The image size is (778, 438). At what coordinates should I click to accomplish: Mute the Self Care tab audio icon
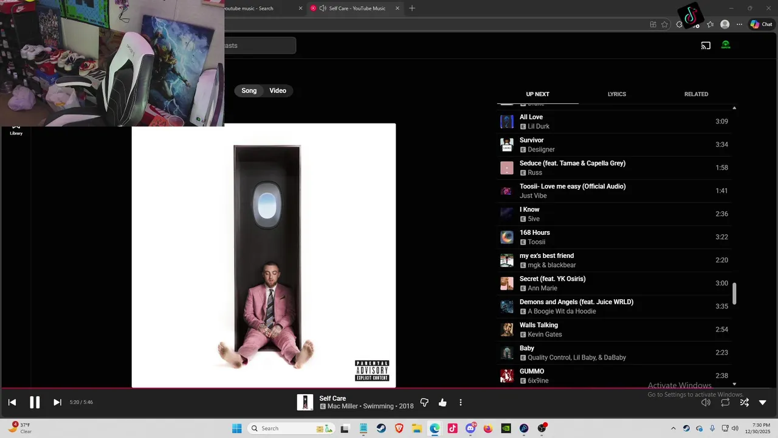click(x=323, y=9)
